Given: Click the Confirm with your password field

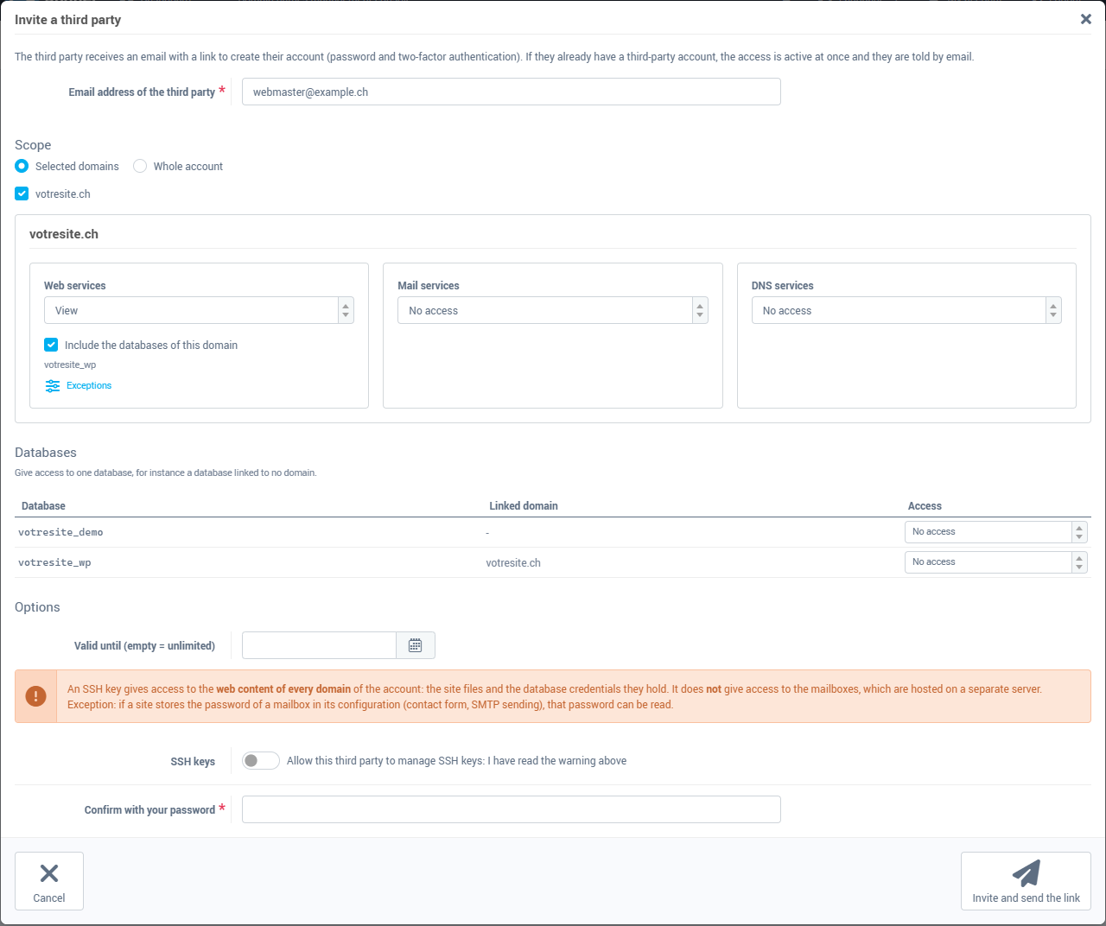Looking at the screenshot, I should click(x=512, y=809).
